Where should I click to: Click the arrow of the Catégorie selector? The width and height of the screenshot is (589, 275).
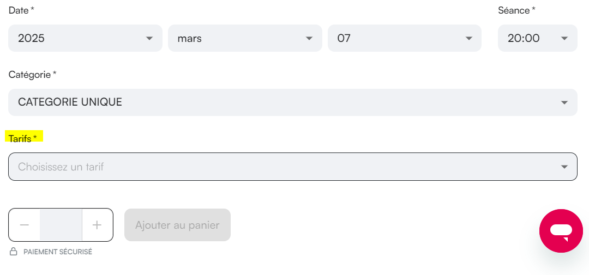(564, 102)
